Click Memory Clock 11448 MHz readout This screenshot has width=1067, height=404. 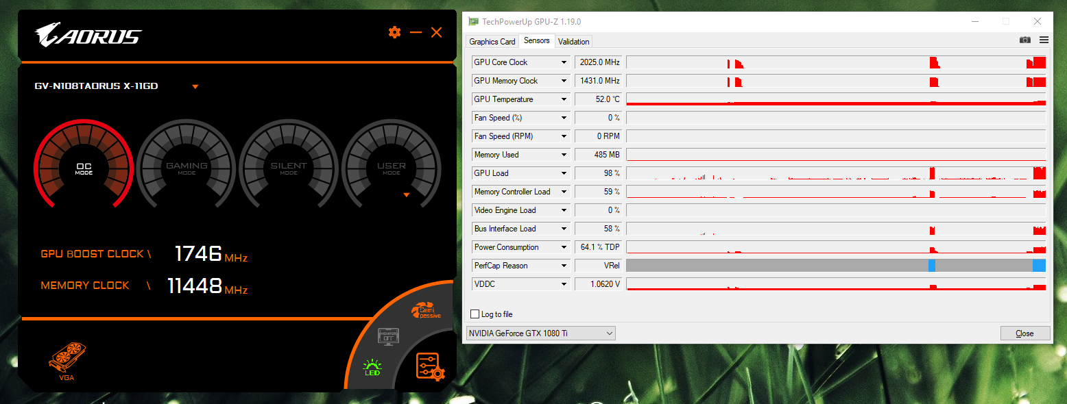click(x=208, y=286)
